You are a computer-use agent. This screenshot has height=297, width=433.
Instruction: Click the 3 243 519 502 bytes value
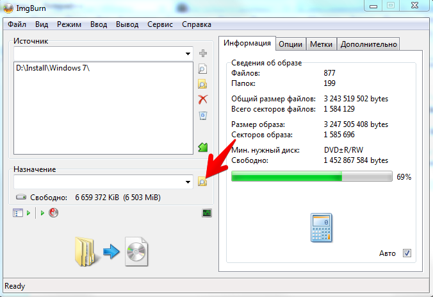click(355, 99)
